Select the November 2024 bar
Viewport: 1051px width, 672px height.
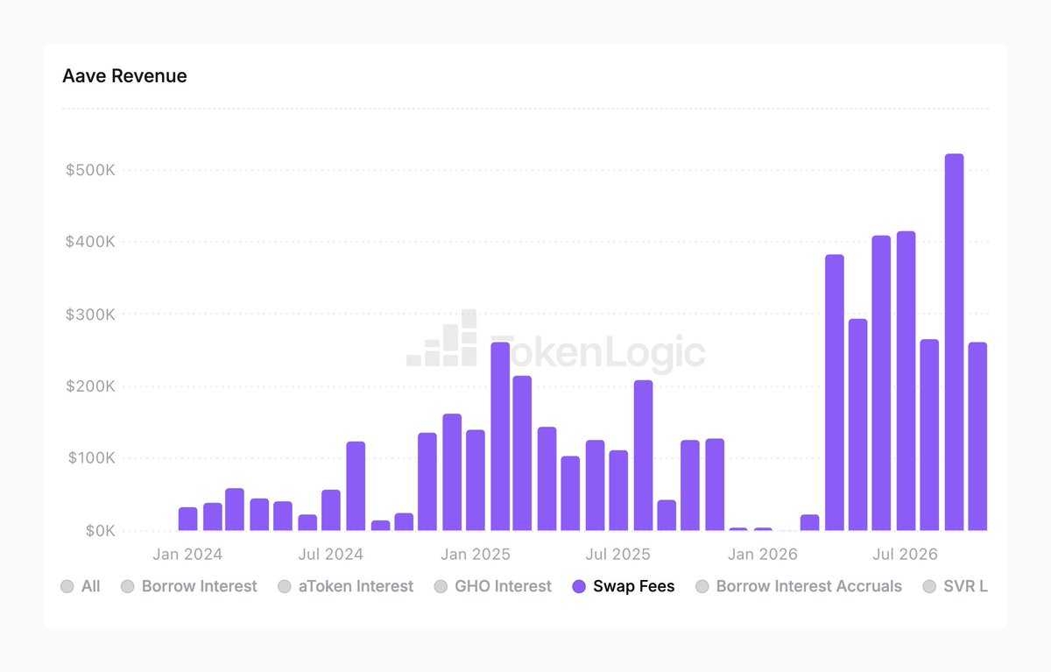[427, 482]
